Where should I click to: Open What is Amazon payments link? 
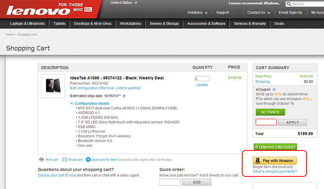click(275, 172)
